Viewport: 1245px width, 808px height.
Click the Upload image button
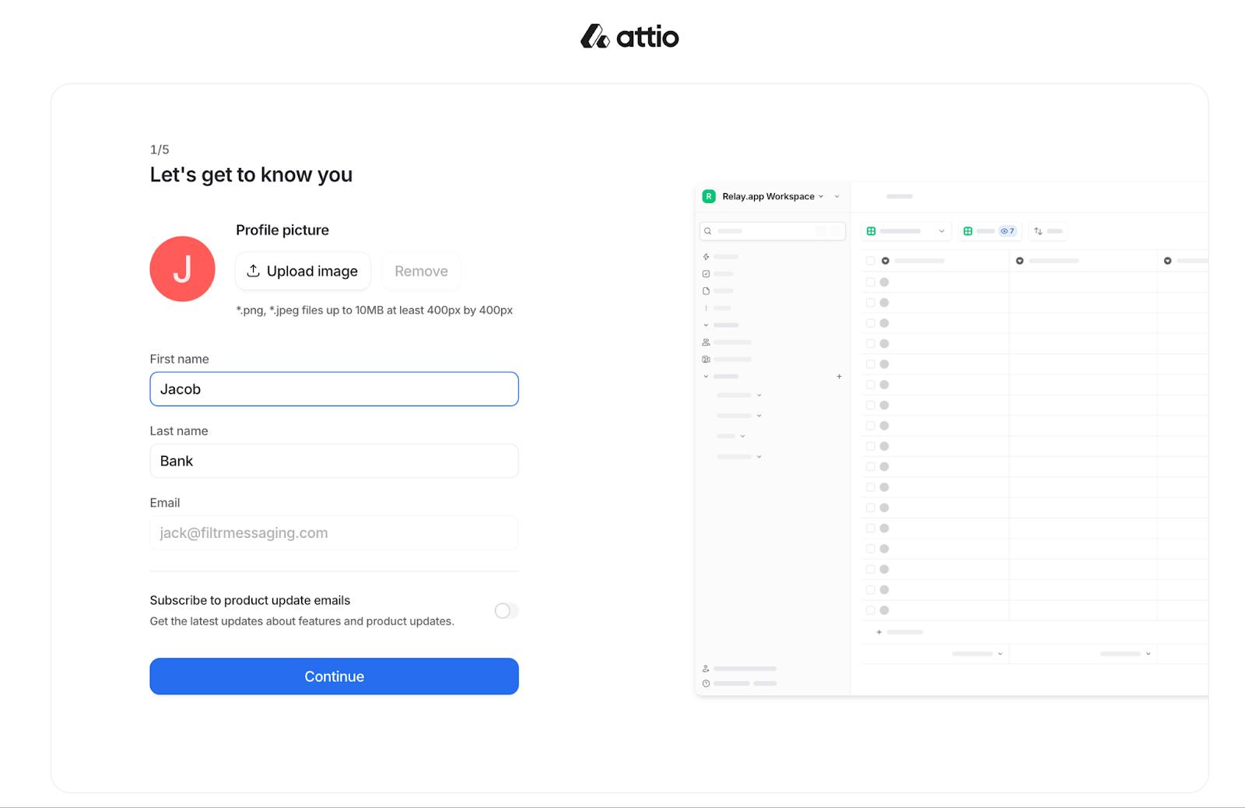[x=303, y=271]
